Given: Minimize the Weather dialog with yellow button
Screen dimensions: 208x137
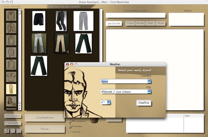Looking at the screenshot, I should click(x=72, y=64).
